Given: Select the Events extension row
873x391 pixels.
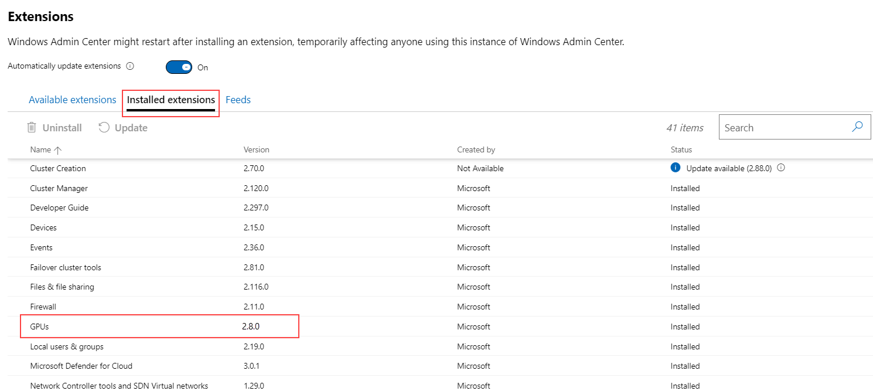Looking at the screenshot, I should pos(440,247).
